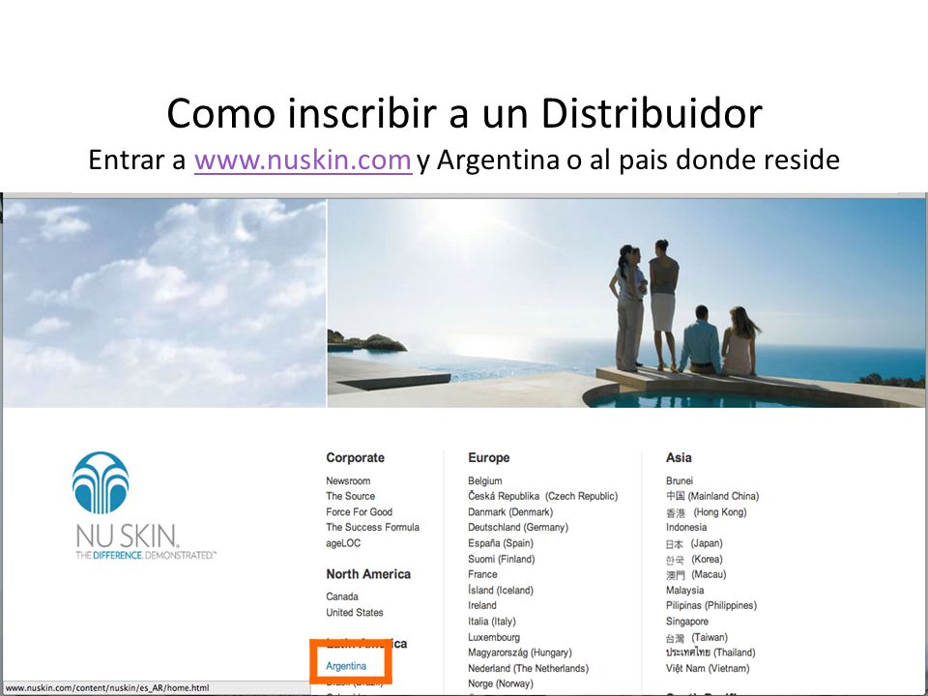Screen dimensions: 928x696
Task: Select France in Europe list
Action: click(x=482, y=574)
